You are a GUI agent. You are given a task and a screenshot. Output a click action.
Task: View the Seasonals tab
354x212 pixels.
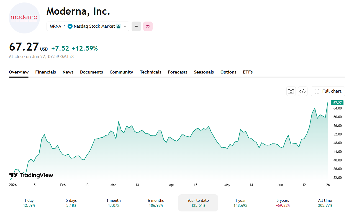tap(204, 72)
